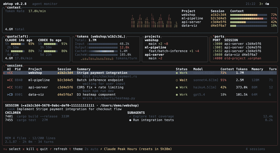Click the Claude 5h quota bar at 65%

pos(18,44)
